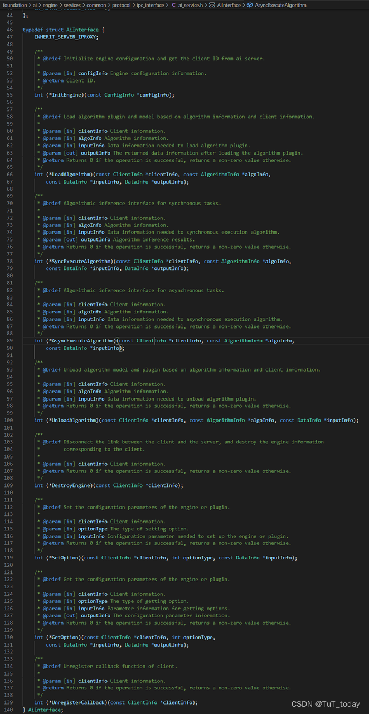The width and height of the screenshot is (369, 714).
Task: Click ConfigInfo type on line 55
Action: pyautogui.click(x=119, y=95)
